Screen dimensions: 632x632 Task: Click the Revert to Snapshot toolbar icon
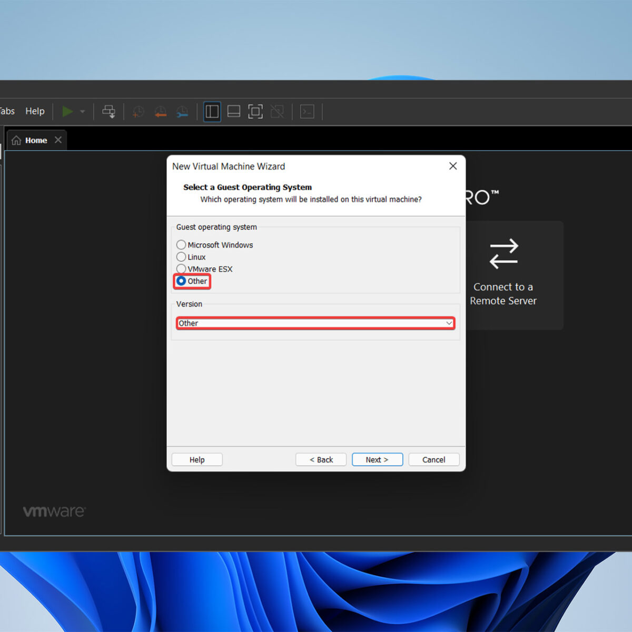(161, 112)
